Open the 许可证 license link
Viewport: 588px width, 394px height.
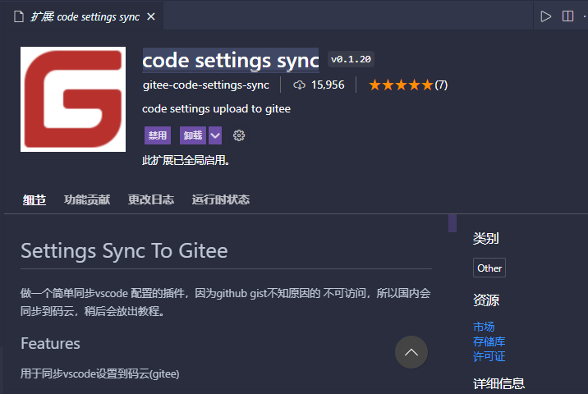tap(489, 356)
